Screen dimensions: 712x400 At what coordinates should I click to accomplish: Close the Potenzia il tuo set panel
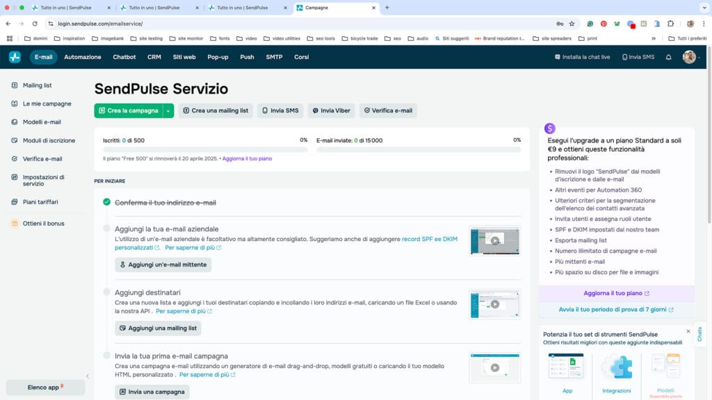click(688, 331)
